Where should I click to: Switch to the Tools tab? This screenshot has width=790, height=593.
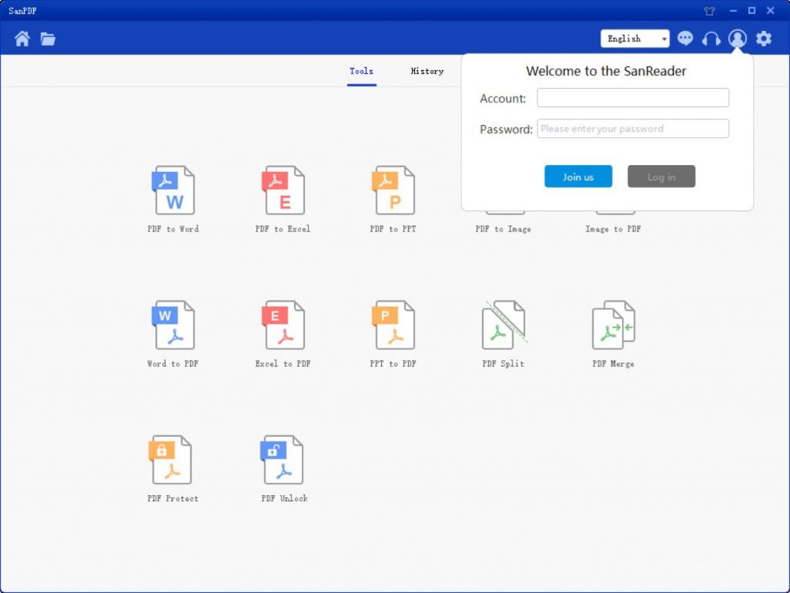(361, 72)
